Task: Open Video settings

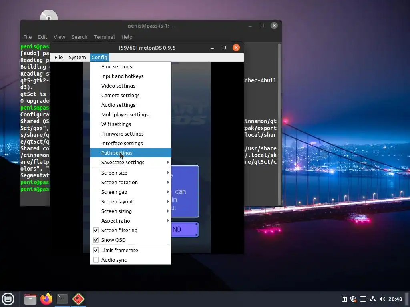Action: pos(131,86)
